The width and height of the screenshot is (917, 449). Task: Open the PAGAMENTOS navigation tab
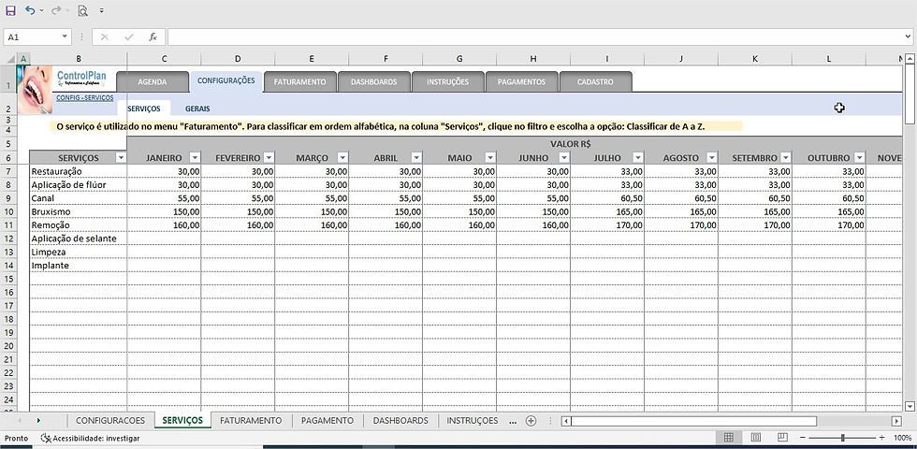click(x=521, y=82)
